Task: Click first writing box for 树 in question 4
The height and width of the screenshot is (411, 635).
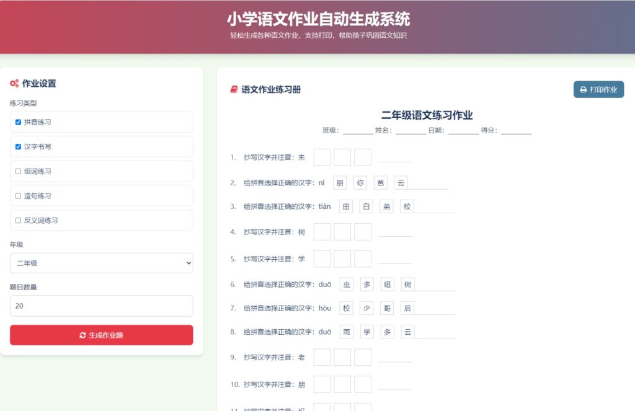Action: [322, 232]
